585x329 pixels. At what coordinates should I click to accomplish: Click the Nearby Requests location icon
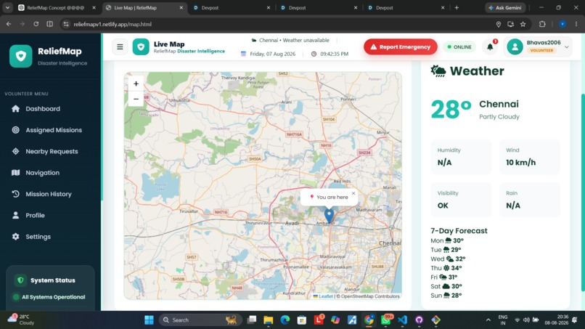tap(16, 151)
